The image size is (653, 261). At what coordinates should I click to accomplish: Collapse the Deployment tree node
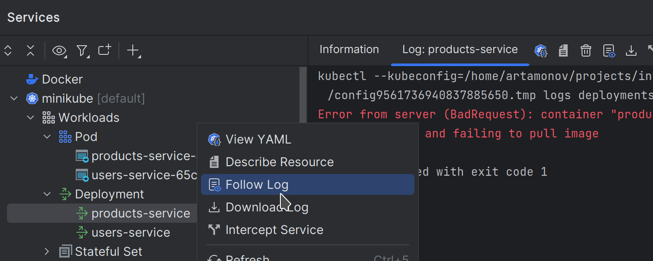tap(47, 194)
